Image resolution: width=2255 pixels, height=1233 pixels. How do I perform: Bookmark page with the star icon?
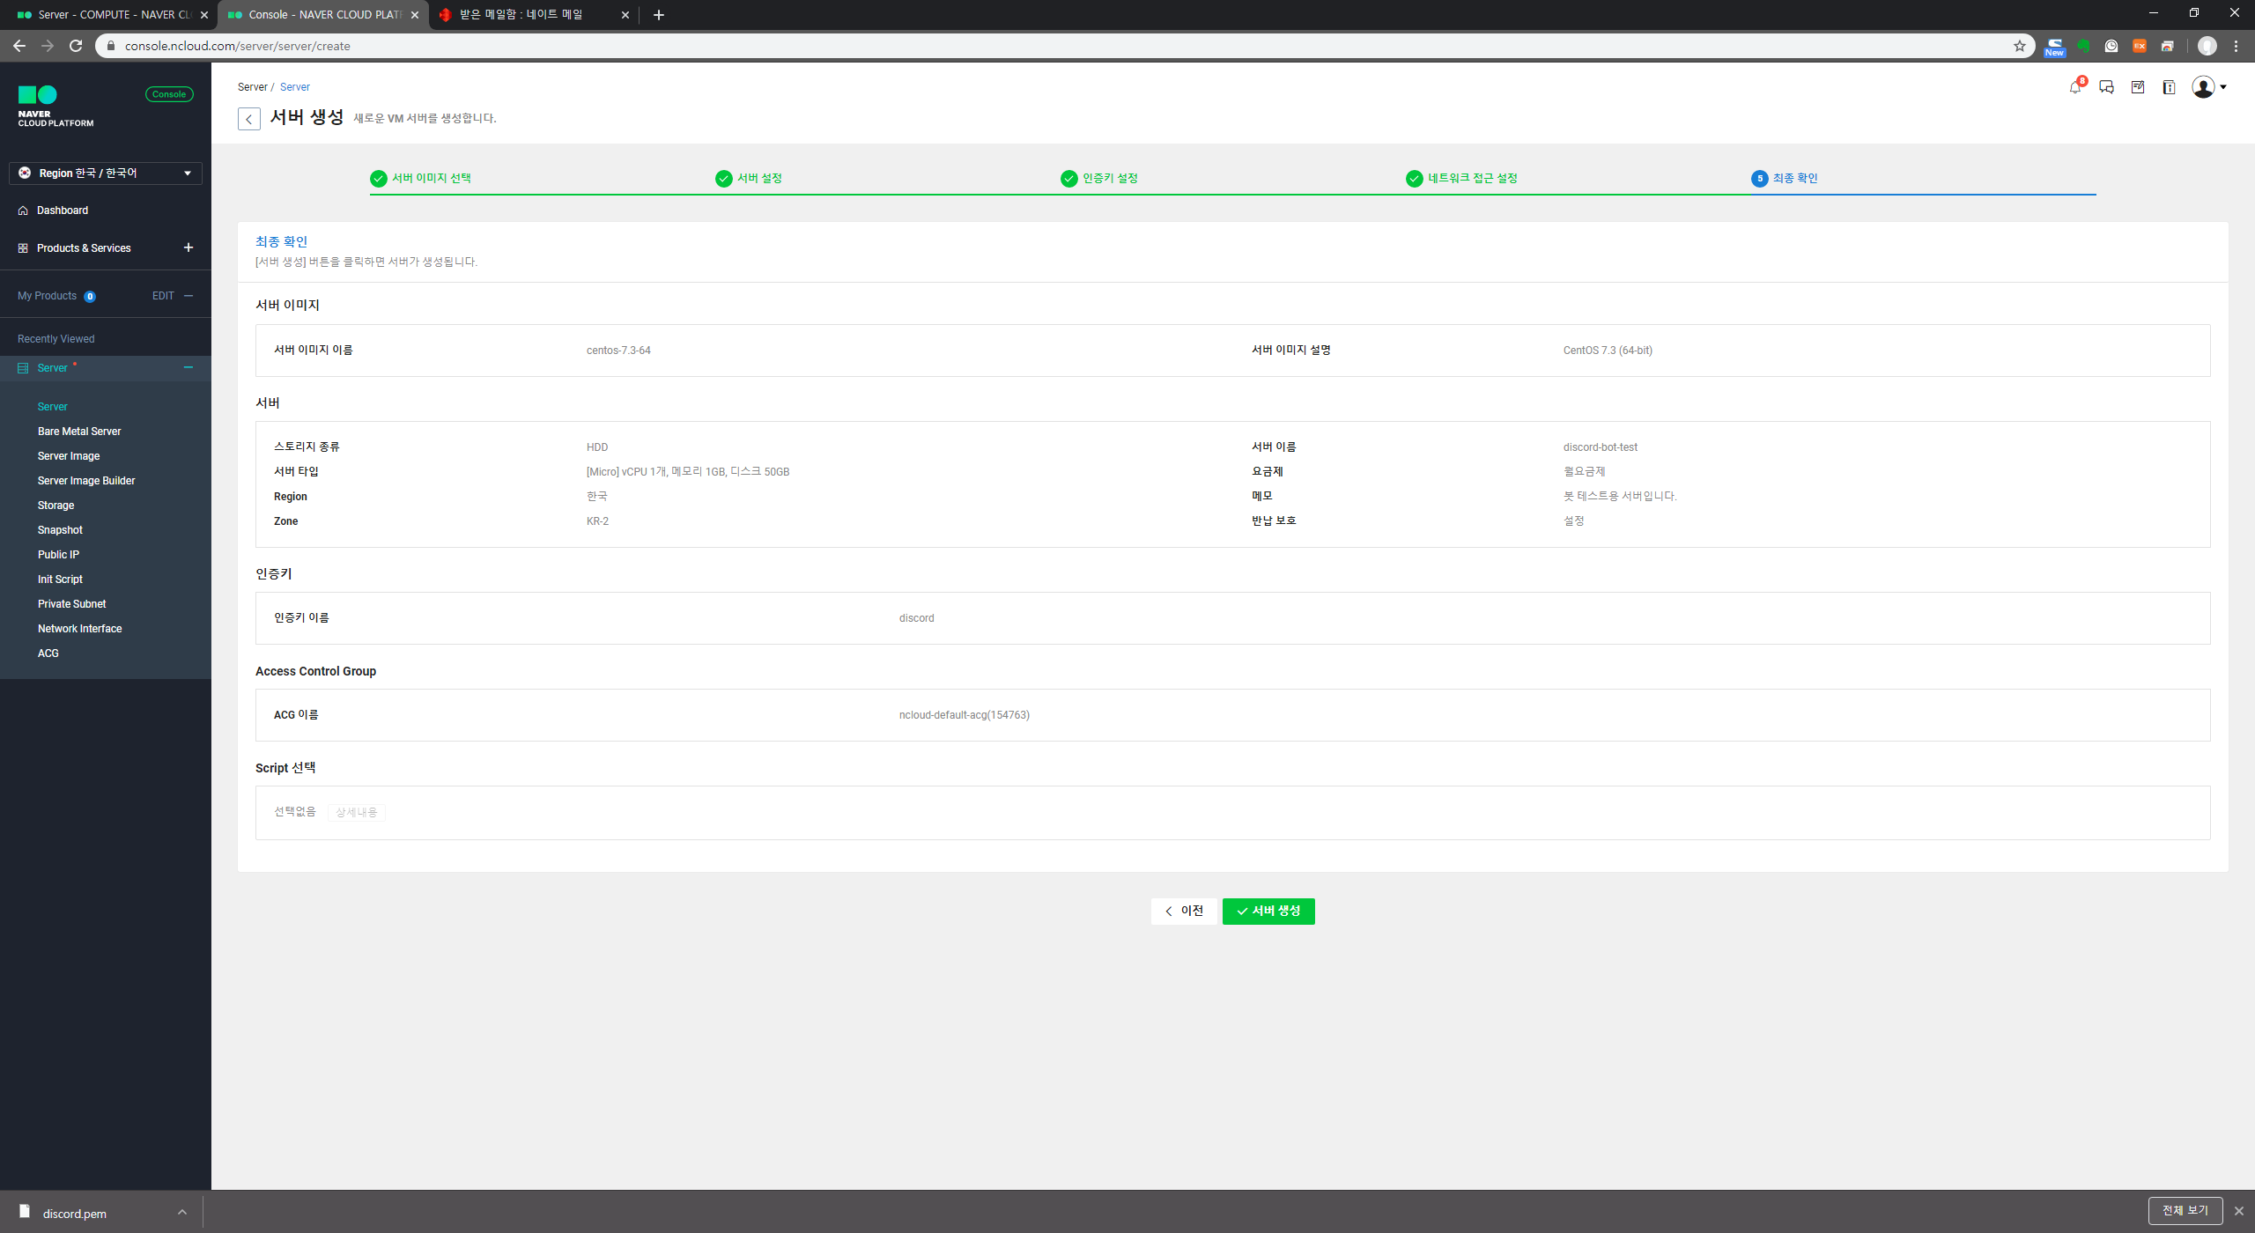click(x=2020, y=46)
